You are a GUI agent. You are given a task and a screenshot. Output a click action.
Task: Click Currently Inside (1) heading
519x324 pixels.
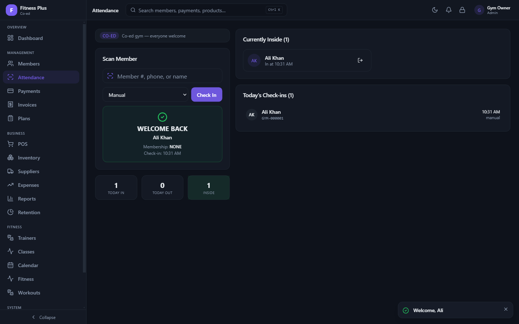coord(266,40)
